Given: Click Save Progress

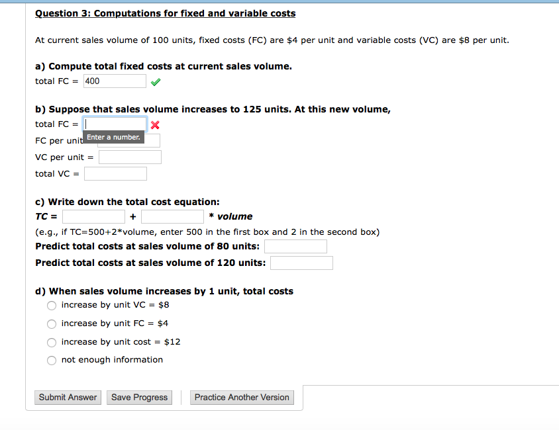Looking at the screenshot, I should click(x=138, y=397).
